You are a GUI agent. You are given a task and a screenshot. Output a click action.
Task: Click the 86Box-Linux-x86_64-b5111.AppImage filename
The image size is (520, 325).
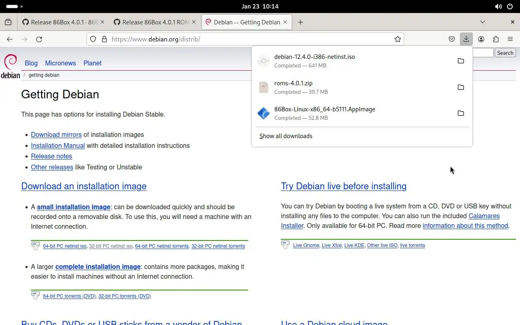coord(325,109)
